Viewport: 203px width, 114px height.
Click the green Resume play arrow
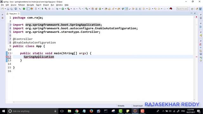pos(42,9)
